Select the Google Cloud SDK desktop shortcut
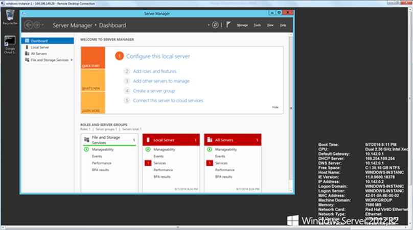Viewport: 413px width, 230px height. pyautogui.click(x=10, y=45)
